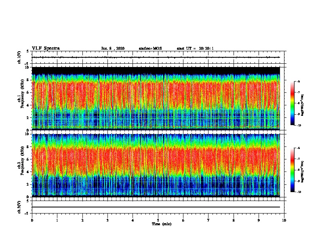Select the date text "Jan. 8 , 2020"

113,48
